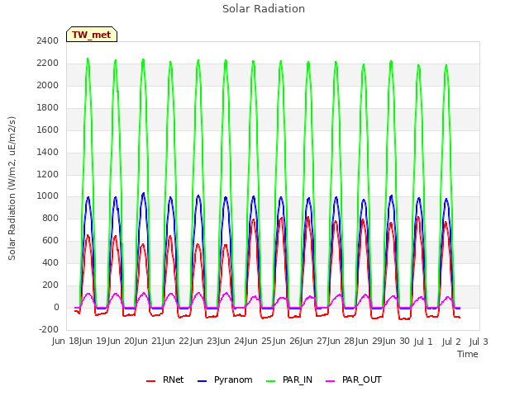Toggle the Pyranom legend label
Image resolution: width=529 pixels, height=396 pixels.
(233, 379)
